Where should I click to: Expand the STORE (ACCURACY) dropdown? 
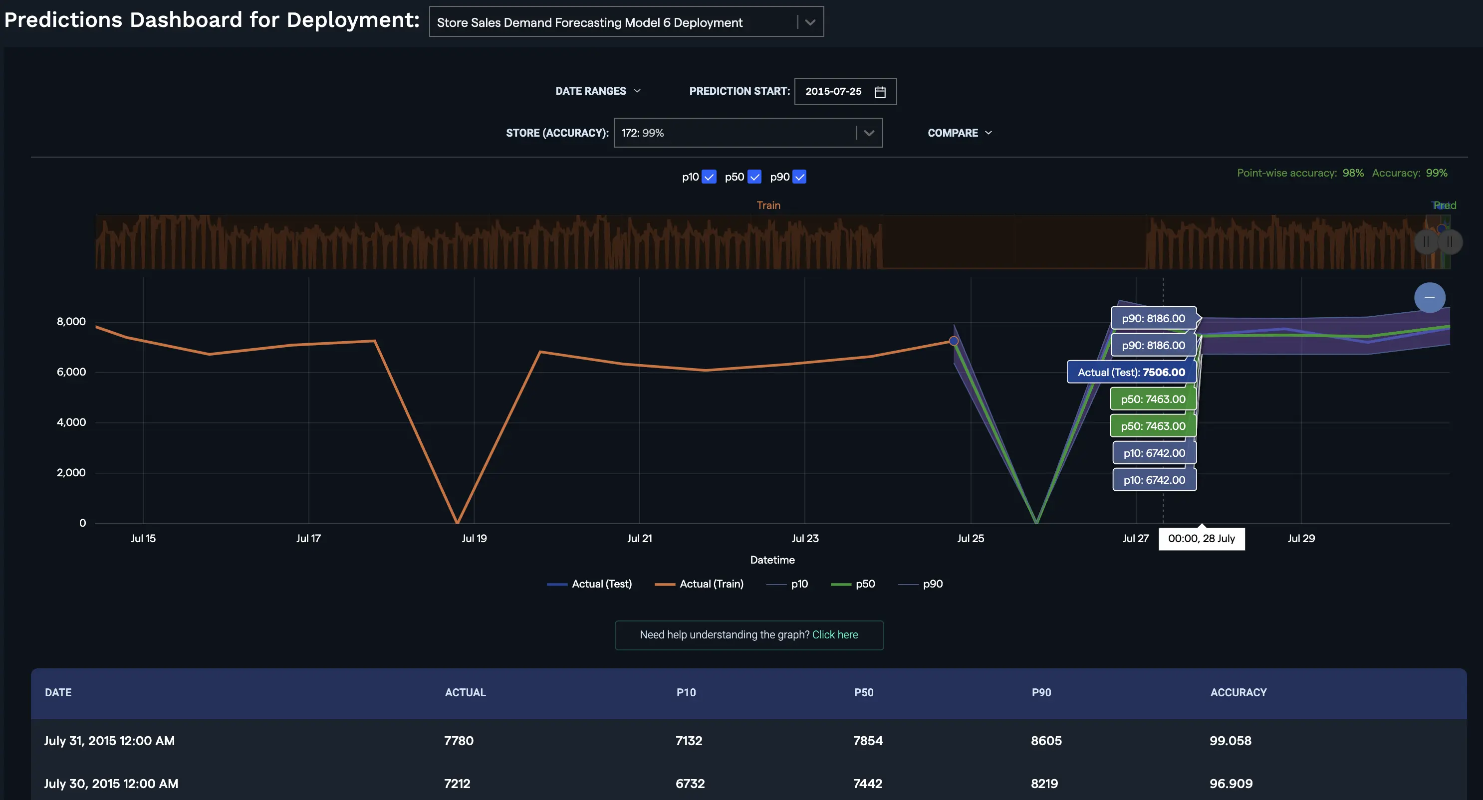coord(869,132)
